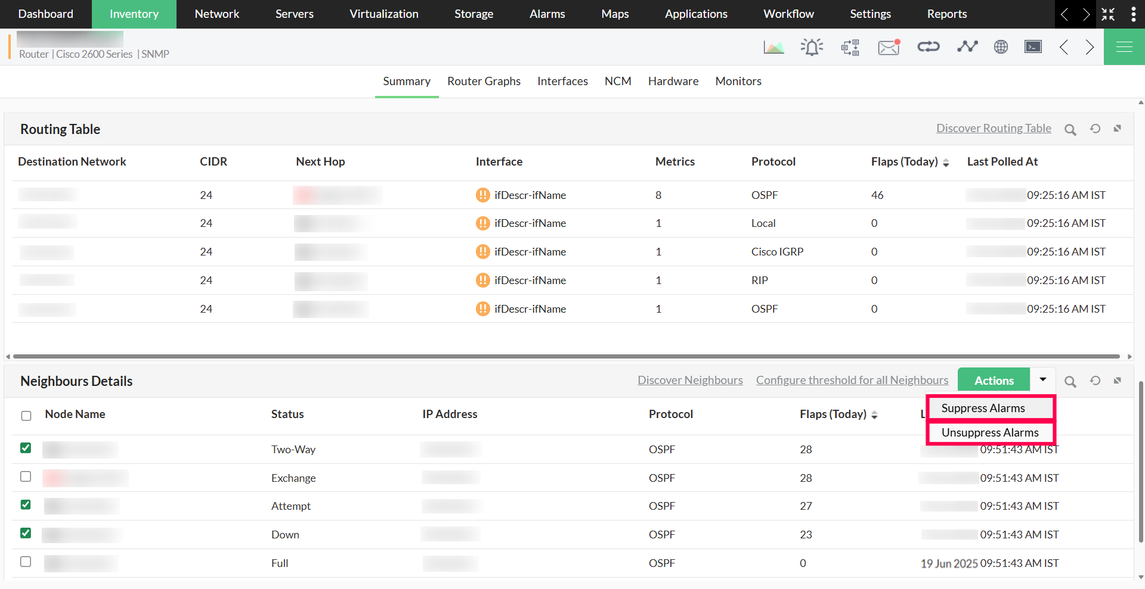Click the left arrow in the black navigation bar
This screenshot has height=589, width=1145.
coord(1064,14)
